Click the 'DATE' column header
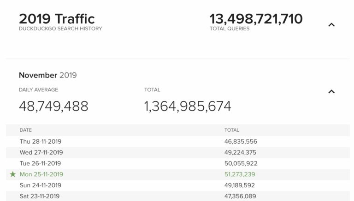Image resolution: width=354 pixels, height=201 pixels. point(25,130)
